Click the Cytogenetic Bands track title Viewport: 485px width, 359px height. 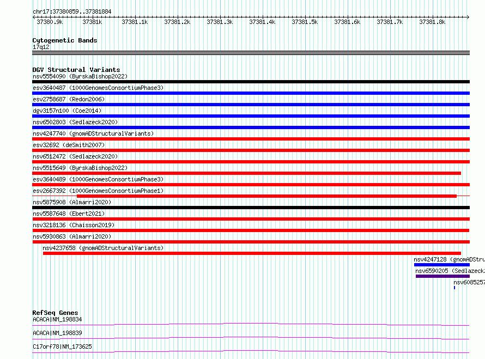[x=65, y=40]
